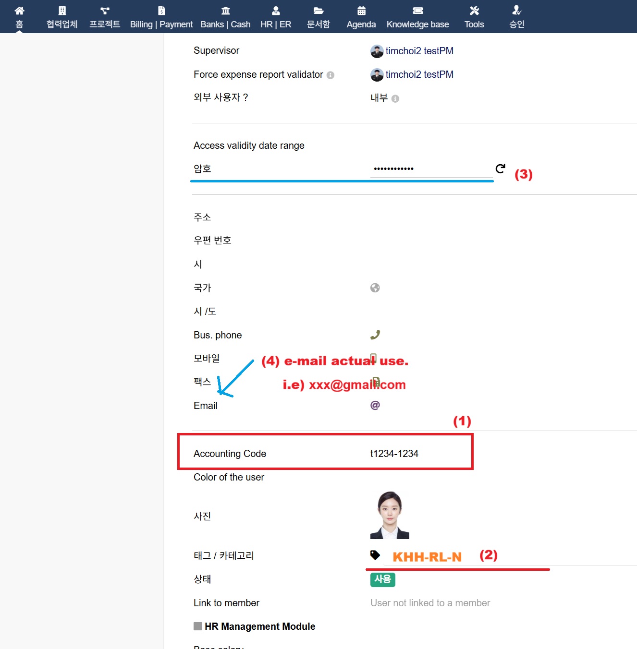Regenerate password with the refresh icon
637x649 pixels.
pos(500,168)
